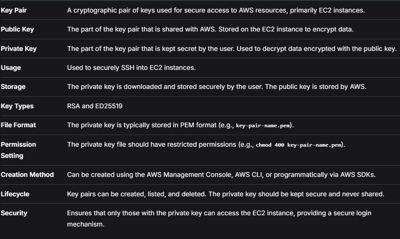This screenshot has height=239, width=400.
Task: Select the Public Key term cell
Action: pyautogui.click(x=17, y=29)
